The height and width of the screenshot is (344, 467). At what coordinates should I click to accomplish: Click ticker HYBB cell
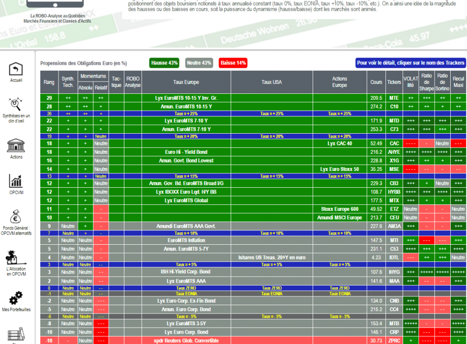tap(394, 192)
